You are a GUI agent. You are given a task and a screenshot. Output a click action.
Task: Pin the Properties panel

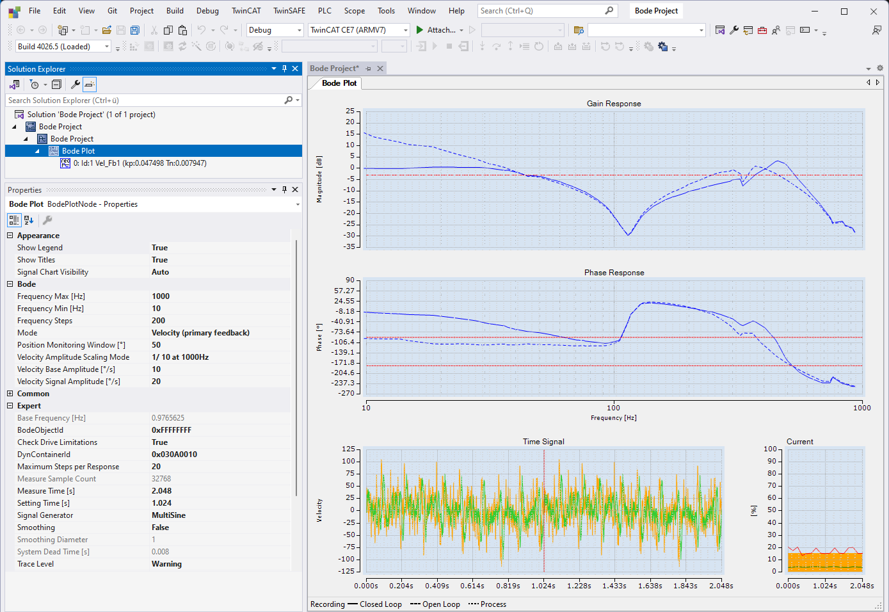[x=285, y=189]
